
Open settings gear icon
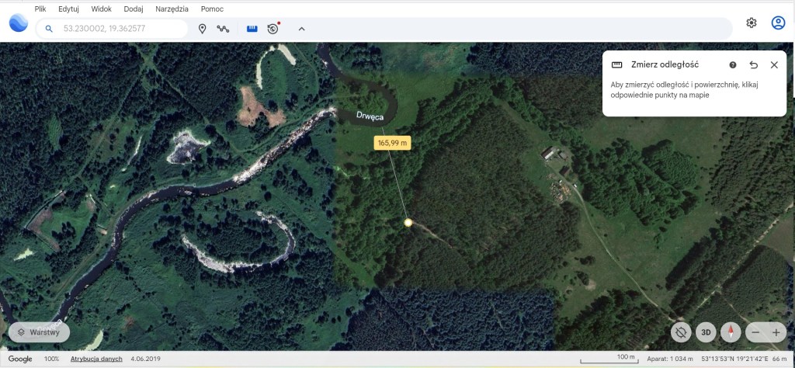click(752, 23)
